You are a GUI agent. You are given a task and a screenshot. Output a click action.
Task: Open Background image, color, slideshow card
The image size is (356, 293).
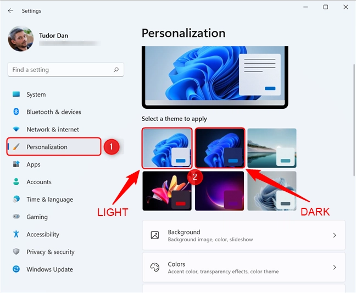(x=243, y=235)
